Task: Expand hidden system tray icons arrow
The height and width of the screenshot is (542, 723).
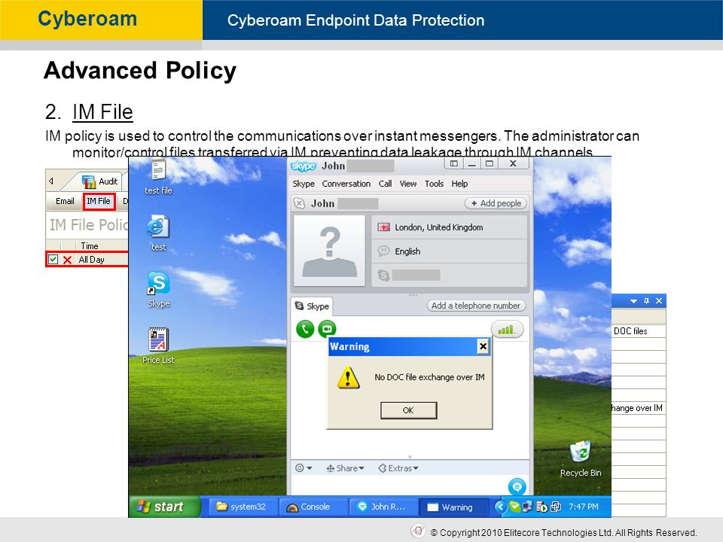Action: [500, 507]
